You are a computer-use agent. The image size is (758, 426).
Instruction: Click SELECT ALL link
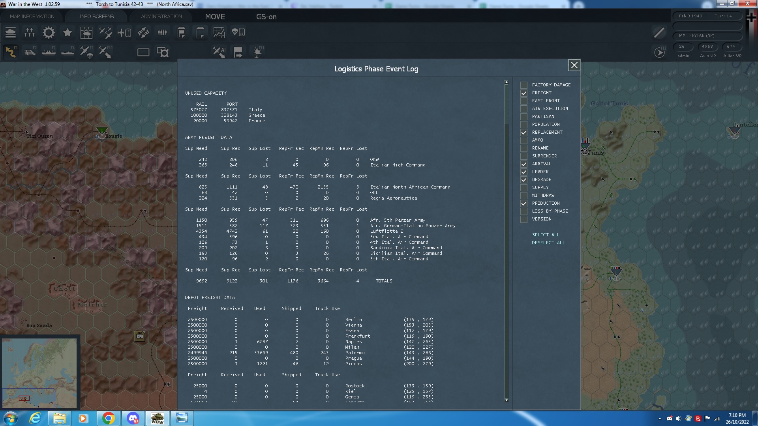(x=546, y=235)
